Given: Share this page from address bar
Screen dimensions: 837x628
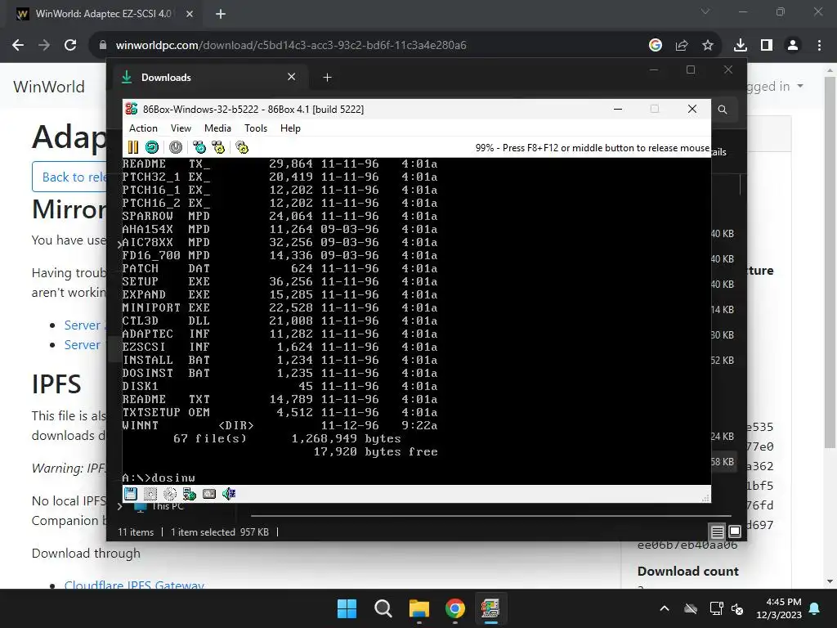Looking at the screenshot, I should pos(682,46).
